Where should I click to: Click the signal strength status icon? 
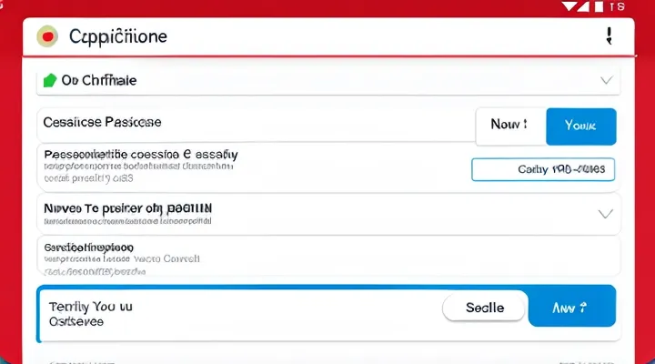(x=575, y=7)
